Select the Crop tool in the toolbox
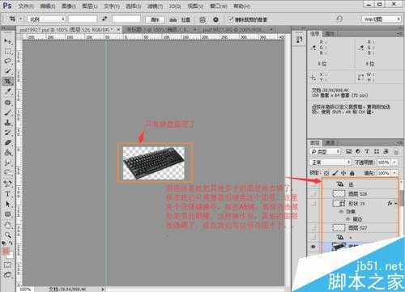The height and width of the screenshot is (292, 405). (x=7, y=81)
